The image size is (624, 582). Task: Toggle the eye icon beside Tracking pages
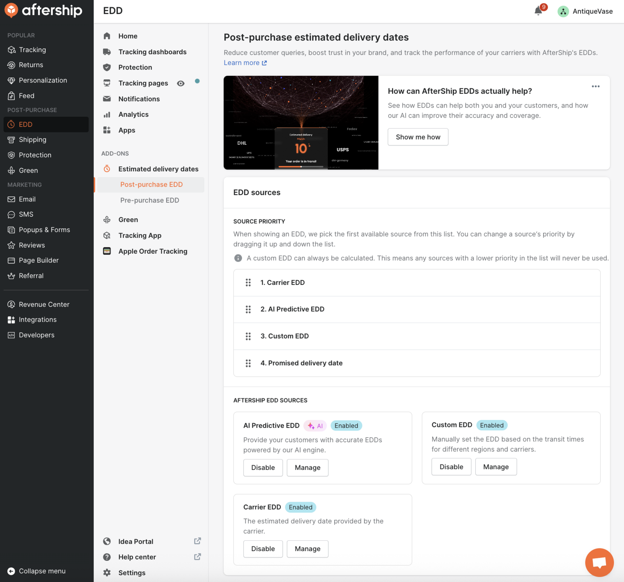point(181,83)
